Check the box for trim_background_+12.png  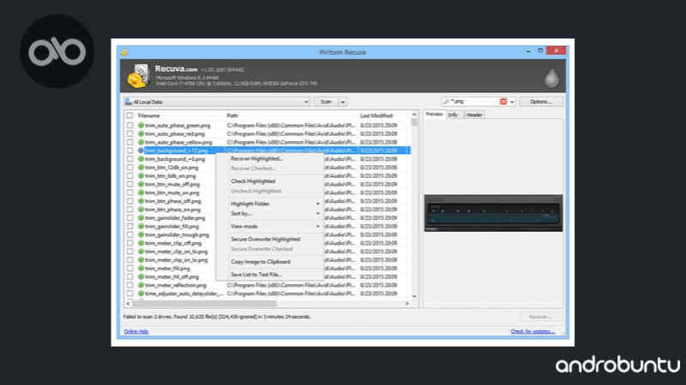tap(129, 151)
